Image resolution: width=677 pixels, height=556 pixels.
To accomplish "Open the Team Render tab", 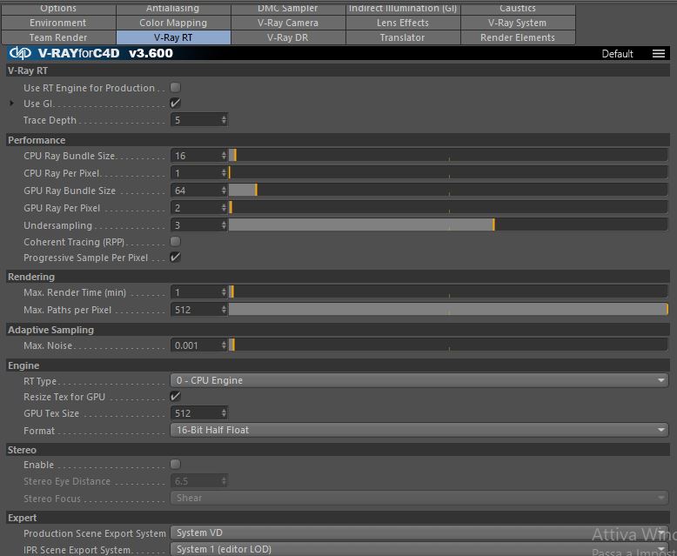I will (x=58, y=37).
